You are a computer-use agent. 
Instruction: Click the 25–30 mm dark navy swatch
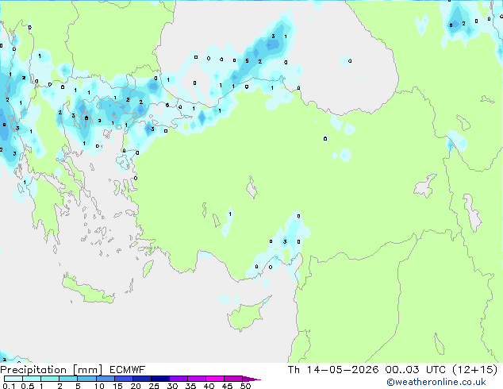pos(160,379)
